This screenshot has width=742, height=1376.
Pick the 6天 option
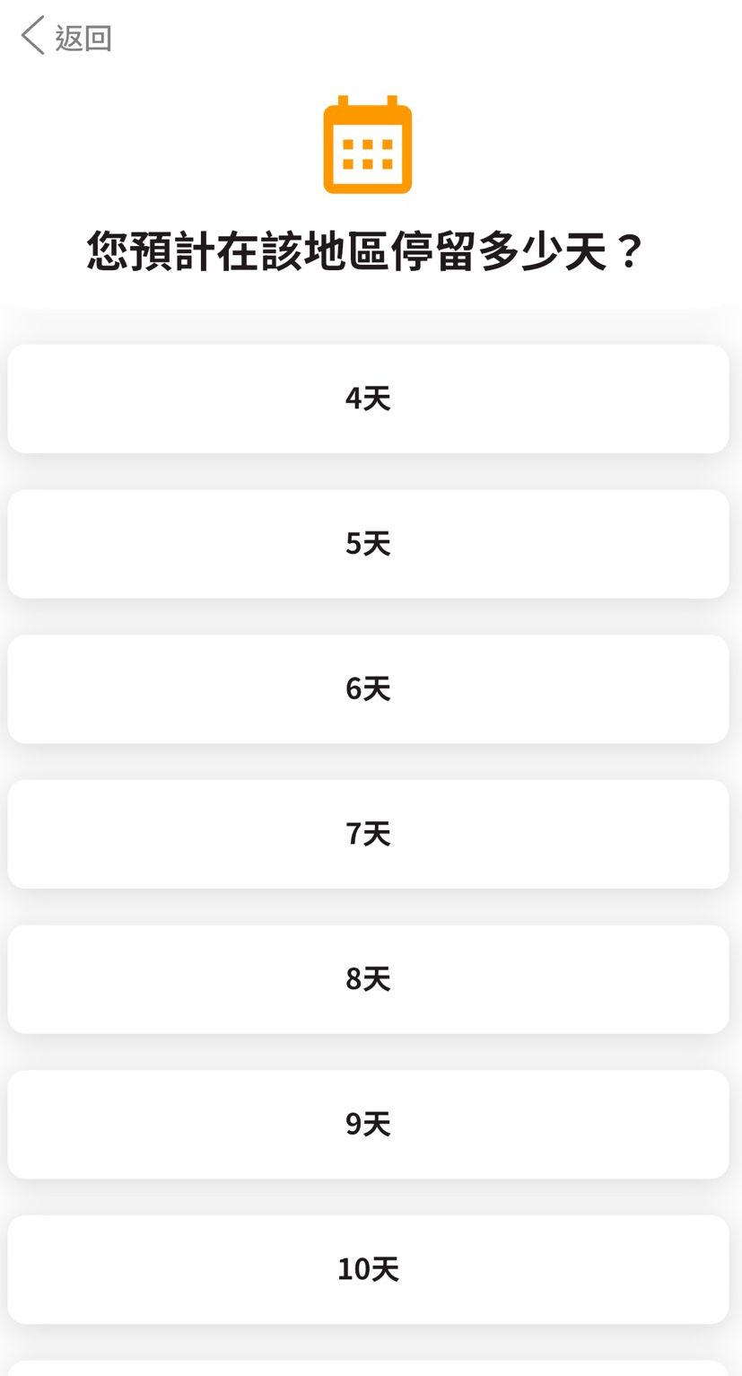pyautogui.click(x=368, y=689)
